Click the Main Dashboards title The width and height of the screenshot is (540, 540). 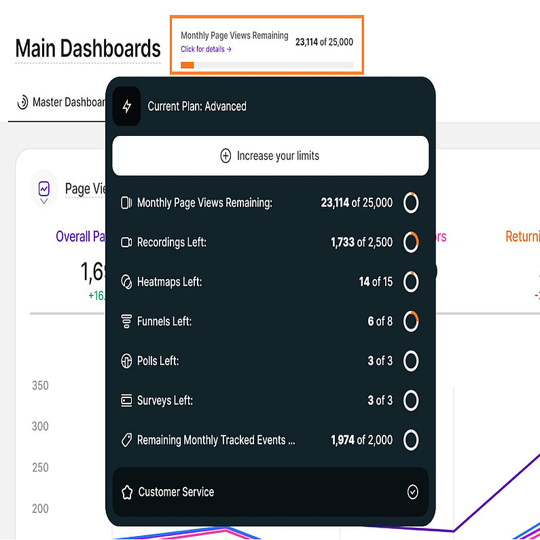pos(88,49)
